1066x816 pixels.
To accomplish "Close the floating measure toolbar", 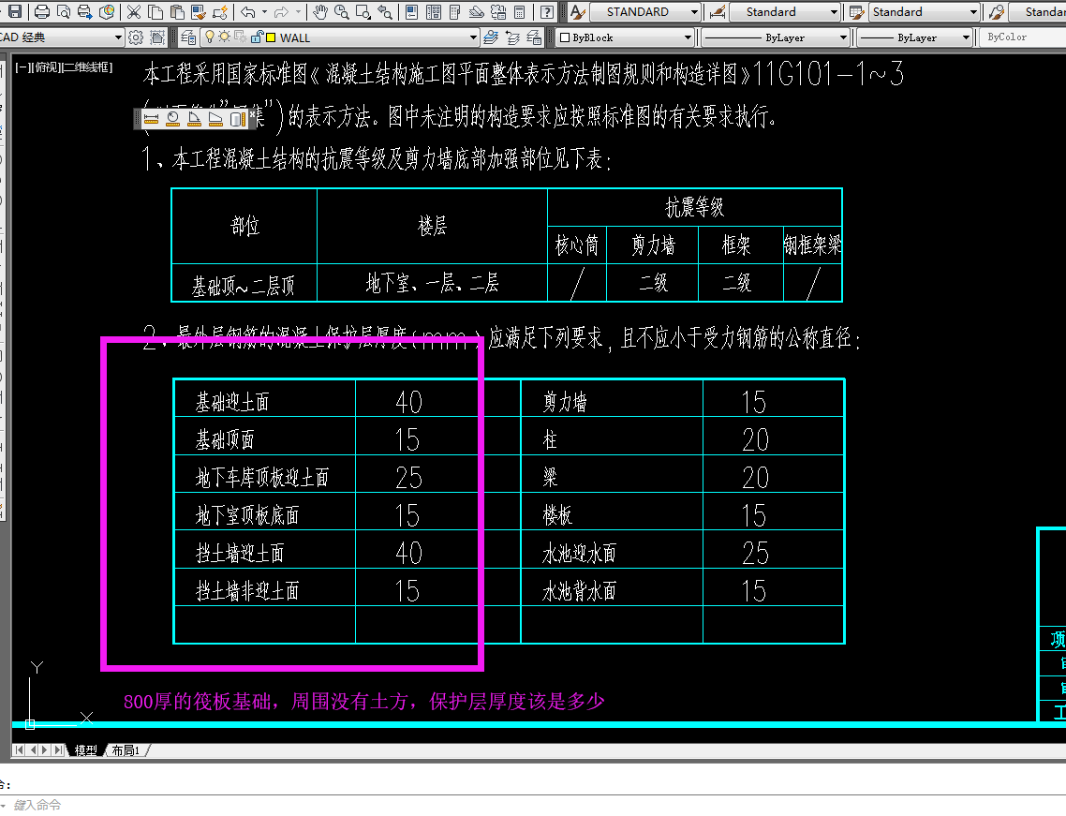I will 252,115.
